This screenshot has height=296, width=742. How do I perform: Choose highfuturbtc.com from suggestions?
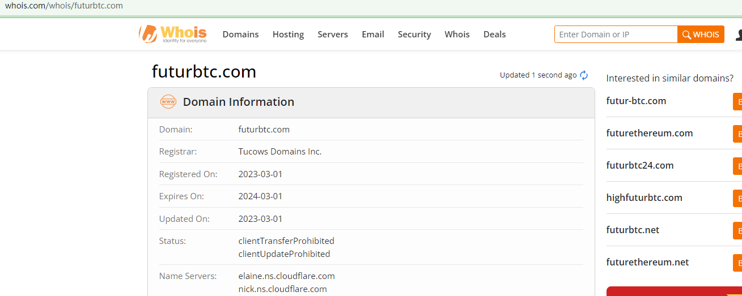coord(644,198)
